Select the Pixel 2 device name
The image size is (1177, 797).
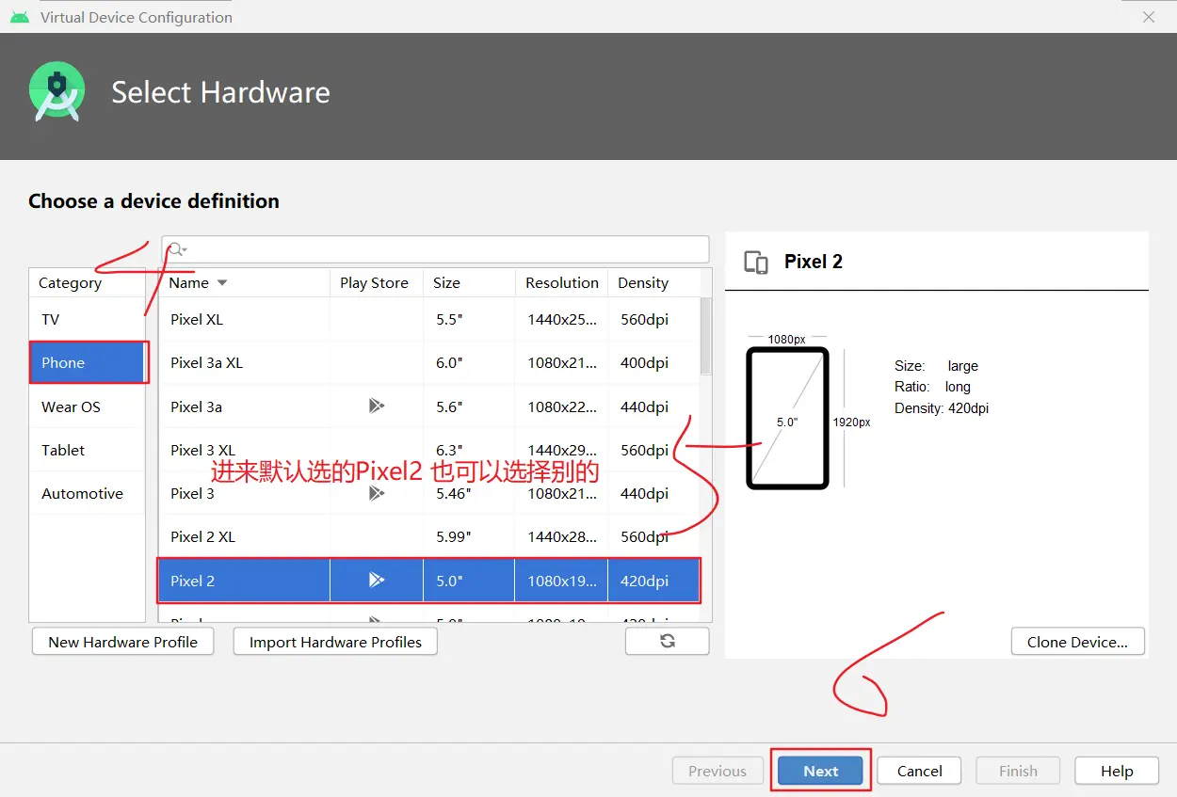(192, 581)
